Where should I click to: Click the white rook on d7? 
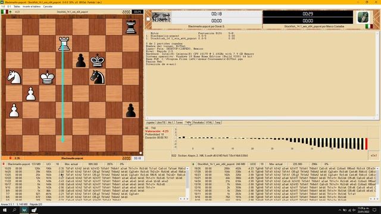pyautogui.click(x=64, y=43)
